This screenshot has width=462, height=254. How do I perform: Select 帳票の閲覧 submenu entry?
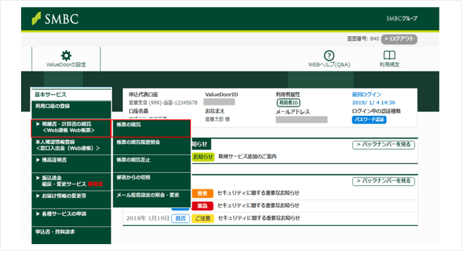pyautogui.click(x=151, y=128)
